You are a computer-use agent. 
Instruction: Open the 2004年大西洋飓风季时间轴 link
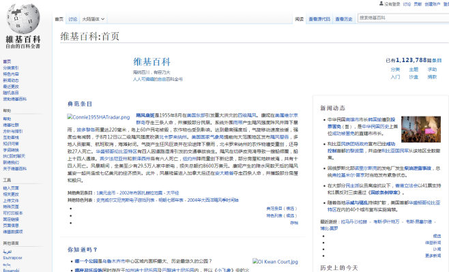point(213,200)
